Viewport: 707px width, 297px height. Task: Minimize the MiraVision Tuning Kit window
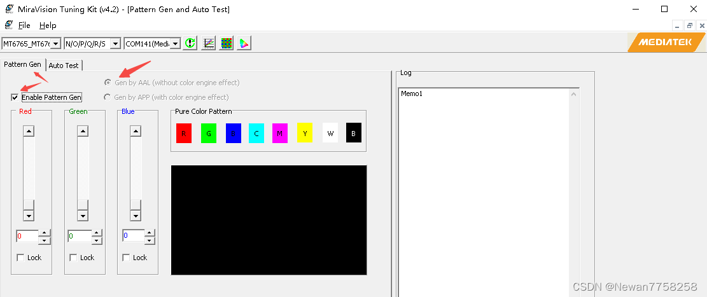pos(635,8)
